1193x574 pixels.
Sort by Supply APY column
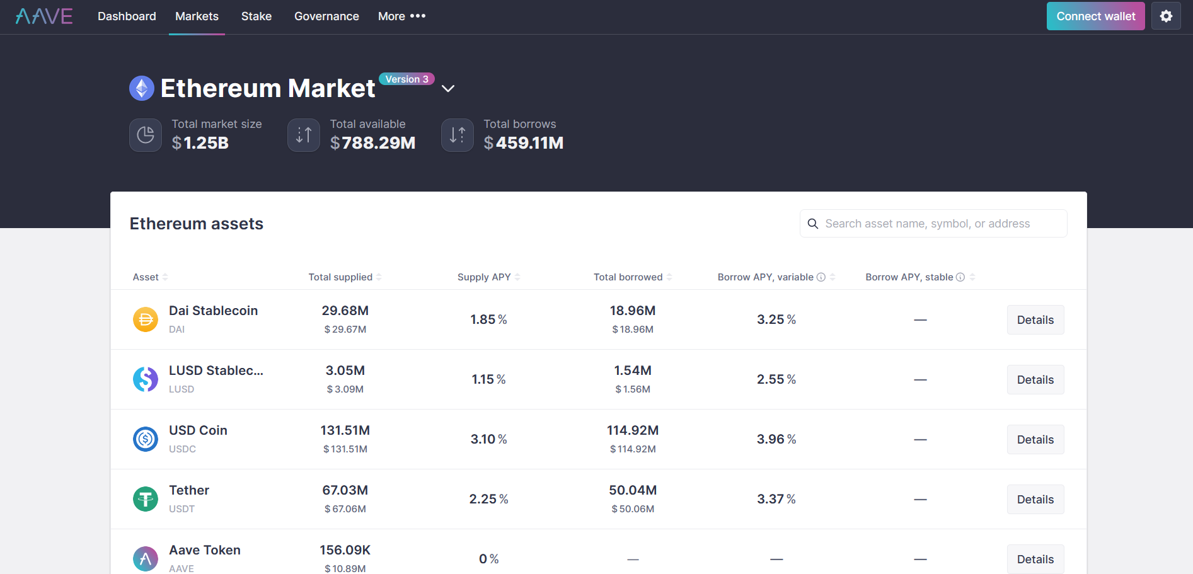(x=489, y=277)
